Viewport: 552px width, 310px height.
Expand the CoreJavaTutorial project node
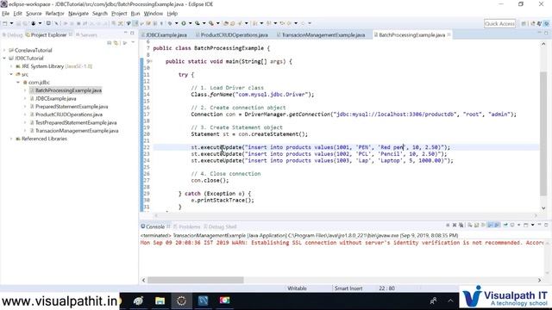tap(4, 50)
